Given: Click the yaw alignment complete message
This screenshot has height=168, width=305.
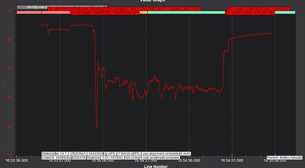Looking at the screenshot, I should (x=160, y=153).
